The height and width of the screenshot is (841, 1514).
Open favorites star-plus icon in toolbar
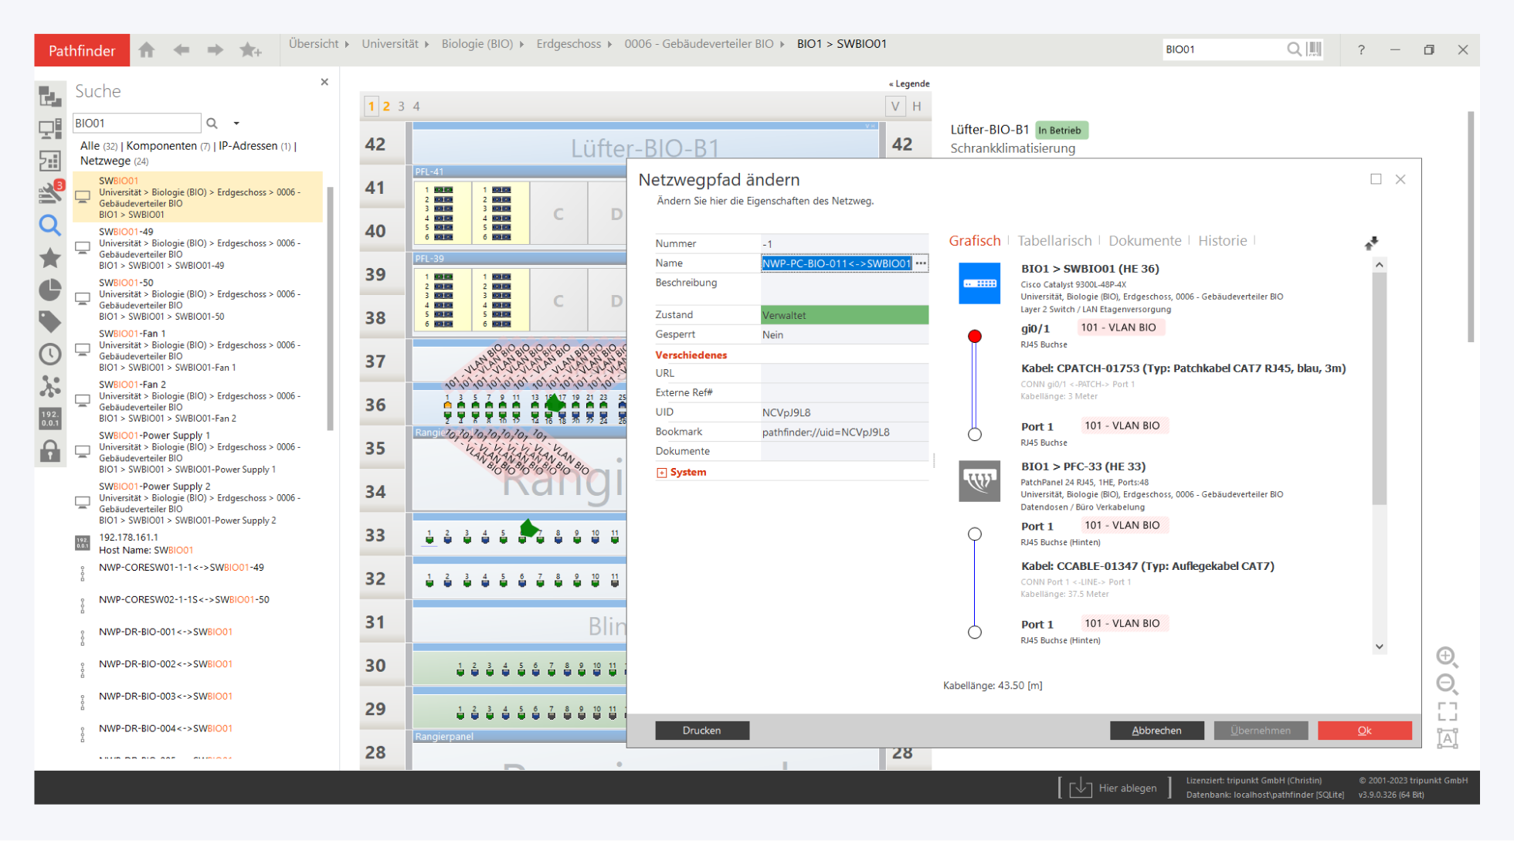(x=250, y=50)
